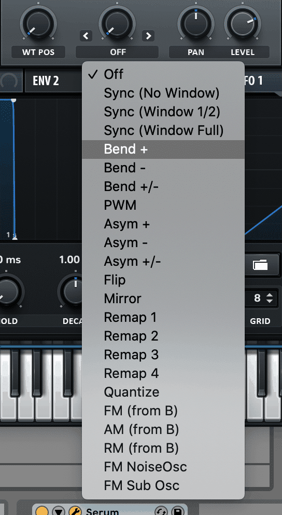
Task: Open the LFO folder icon
Action: point(260,265)
